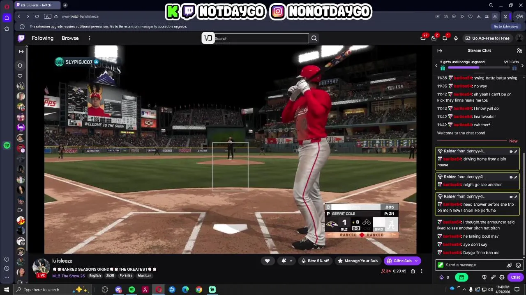Screen dimensions: 526x295
Task: Collapse stream chat with arrow icon
Action: pyautogui.click(x=440, y=51)
